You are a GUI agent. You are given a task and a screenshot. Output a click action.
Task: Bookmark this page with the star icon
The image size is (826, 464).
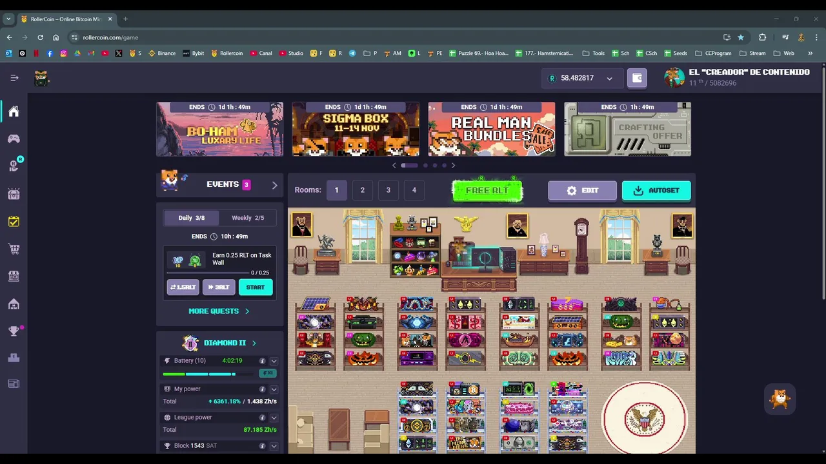[x=741, y=37]
